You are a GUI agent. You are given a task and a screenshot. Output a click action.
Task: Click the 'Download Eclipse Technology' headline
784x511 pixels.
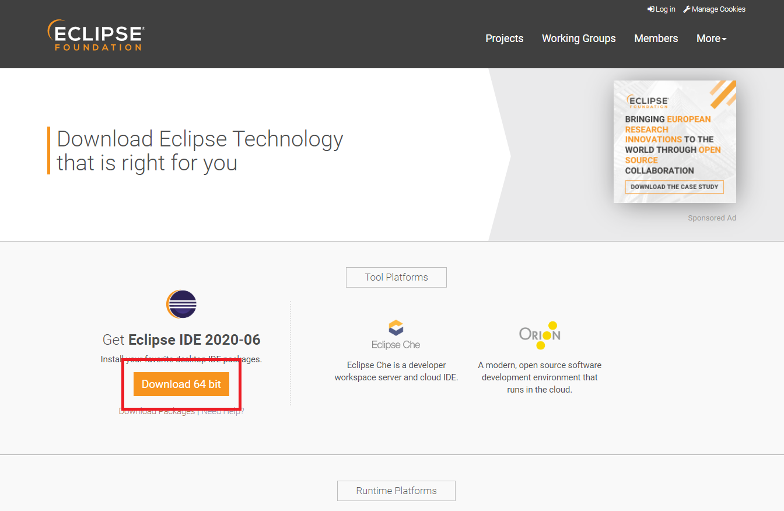pyautogui.click(x=200, y=150)
